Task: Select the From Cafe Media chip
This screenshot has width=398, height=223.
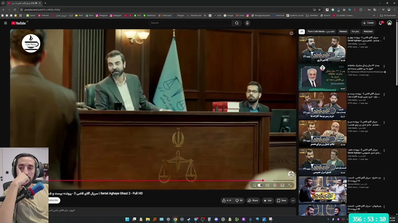Action: (x=321, y=31)
